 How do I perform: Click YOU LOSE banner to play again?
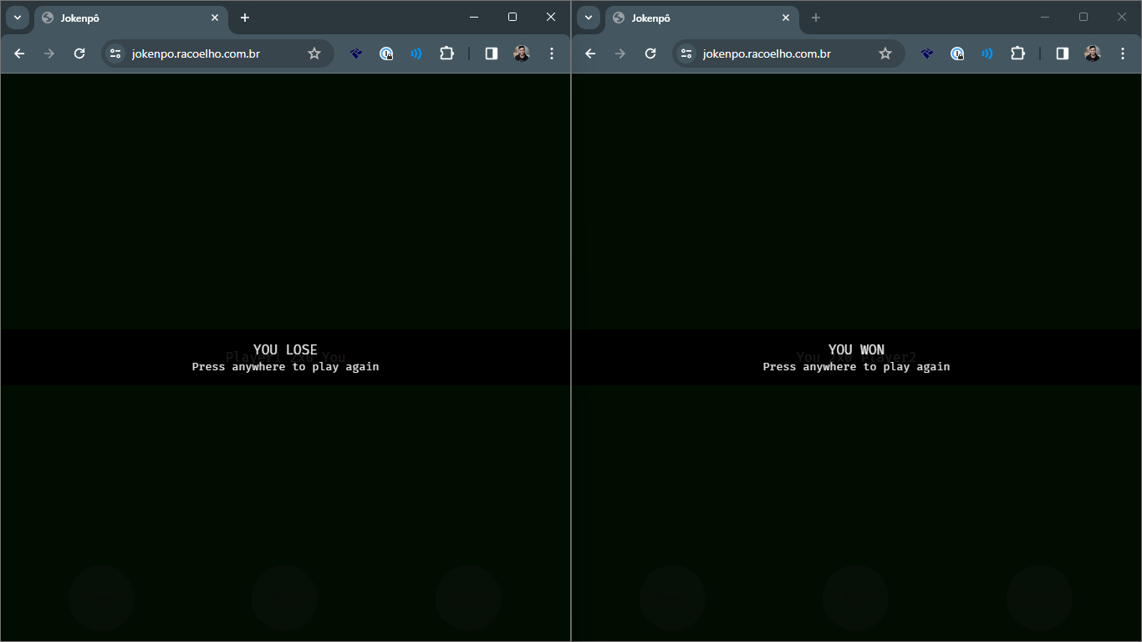[285, 349]
